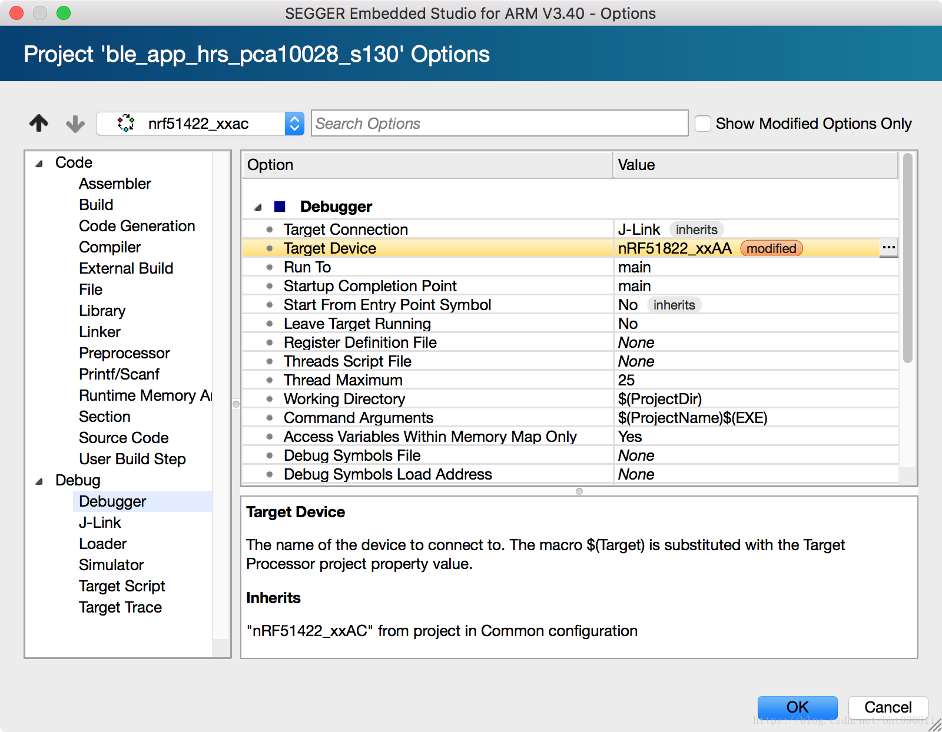Select Leave Target Running option
942x732 pixels.
click(570, 324)
